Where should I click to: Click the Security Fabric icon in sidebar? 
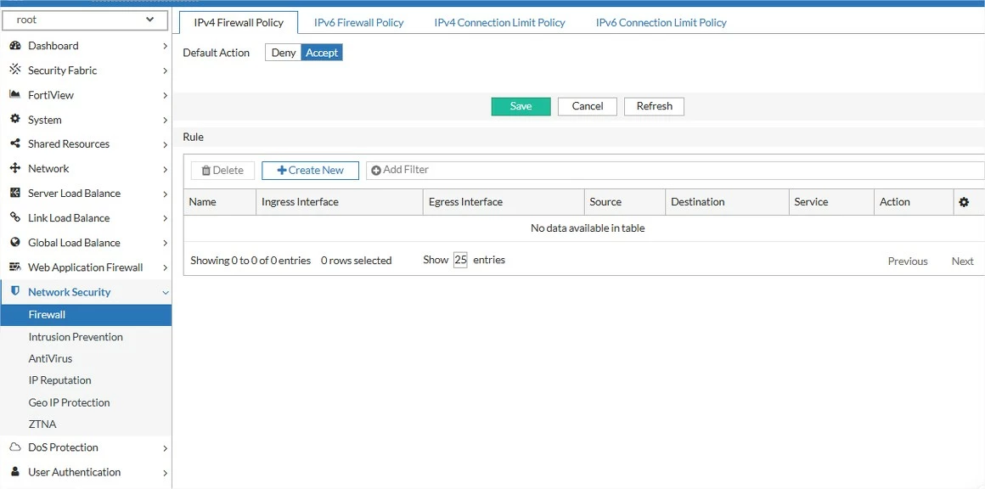point(15,70)
